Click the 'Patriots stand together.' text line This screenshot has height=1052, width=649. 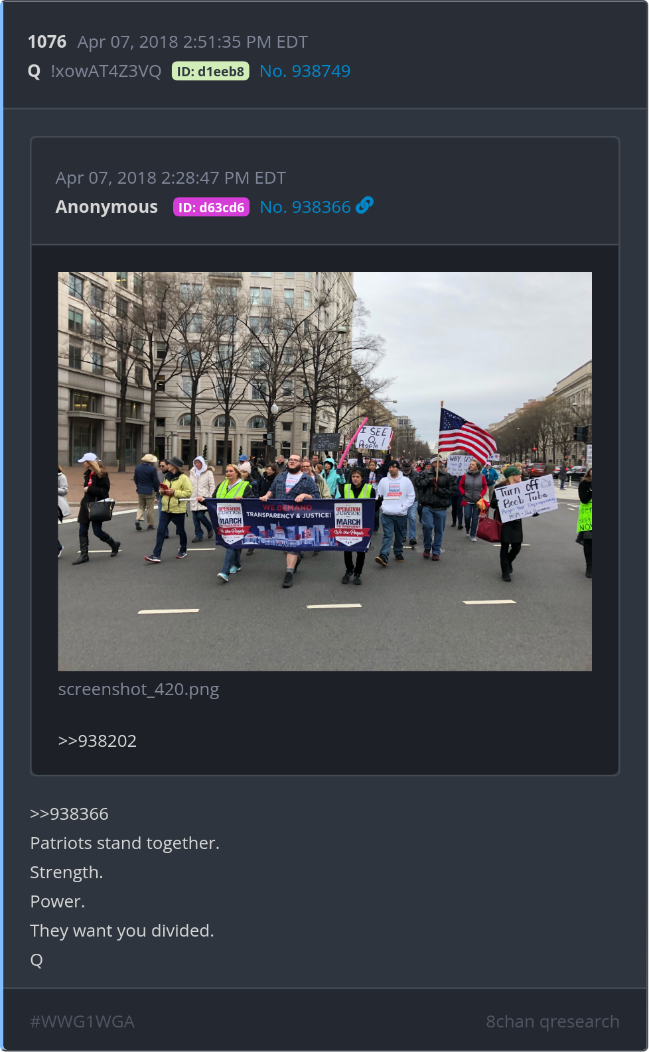[x=125, y=843]
